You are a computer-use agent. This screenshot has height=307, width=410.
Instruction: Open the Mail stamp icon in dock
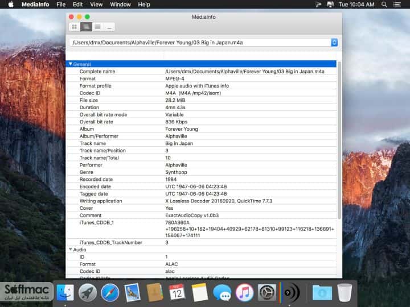[132, 292]
